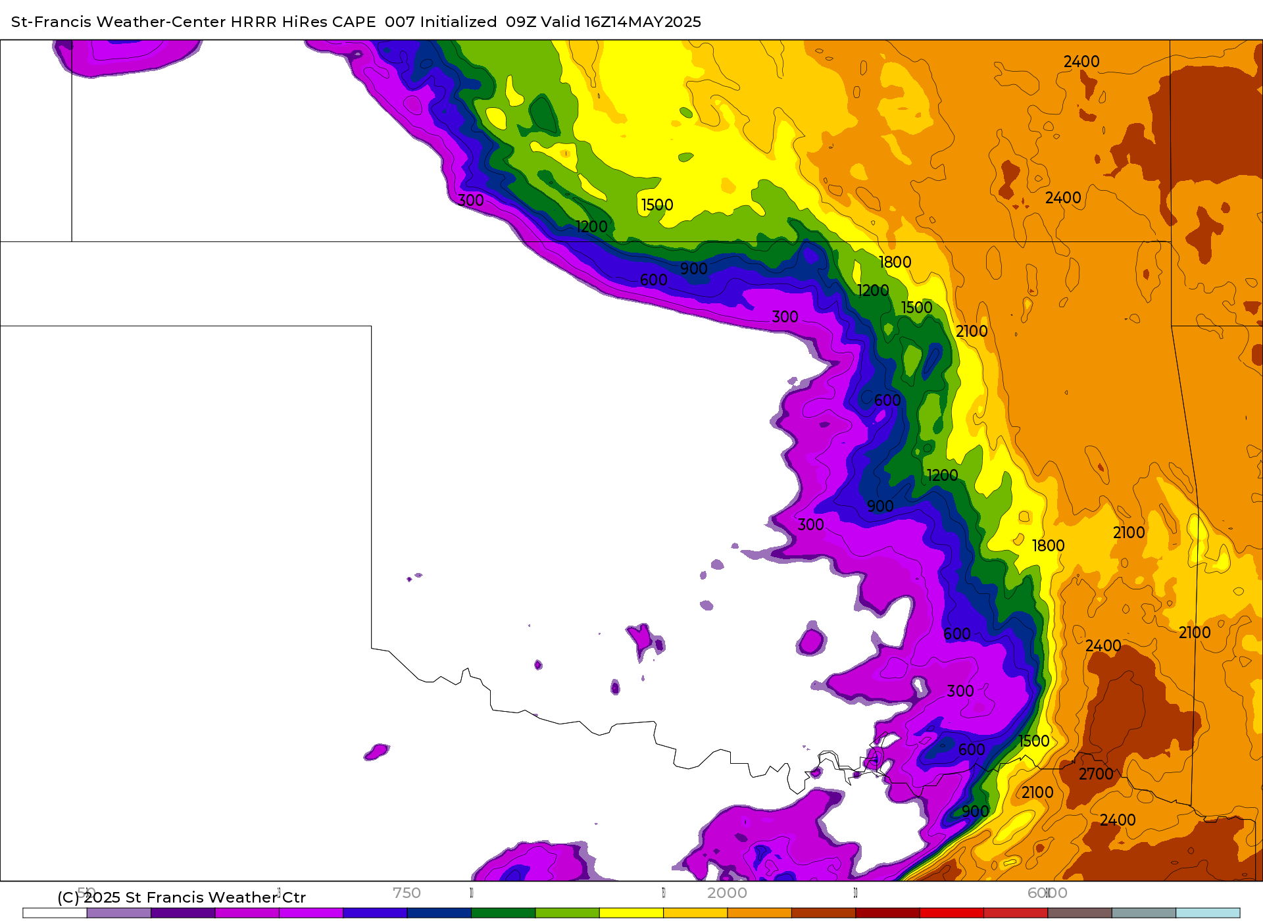Click the white swatch in the color bar
This screenshot has width=1263, height=921.
[x=55, y=913]
